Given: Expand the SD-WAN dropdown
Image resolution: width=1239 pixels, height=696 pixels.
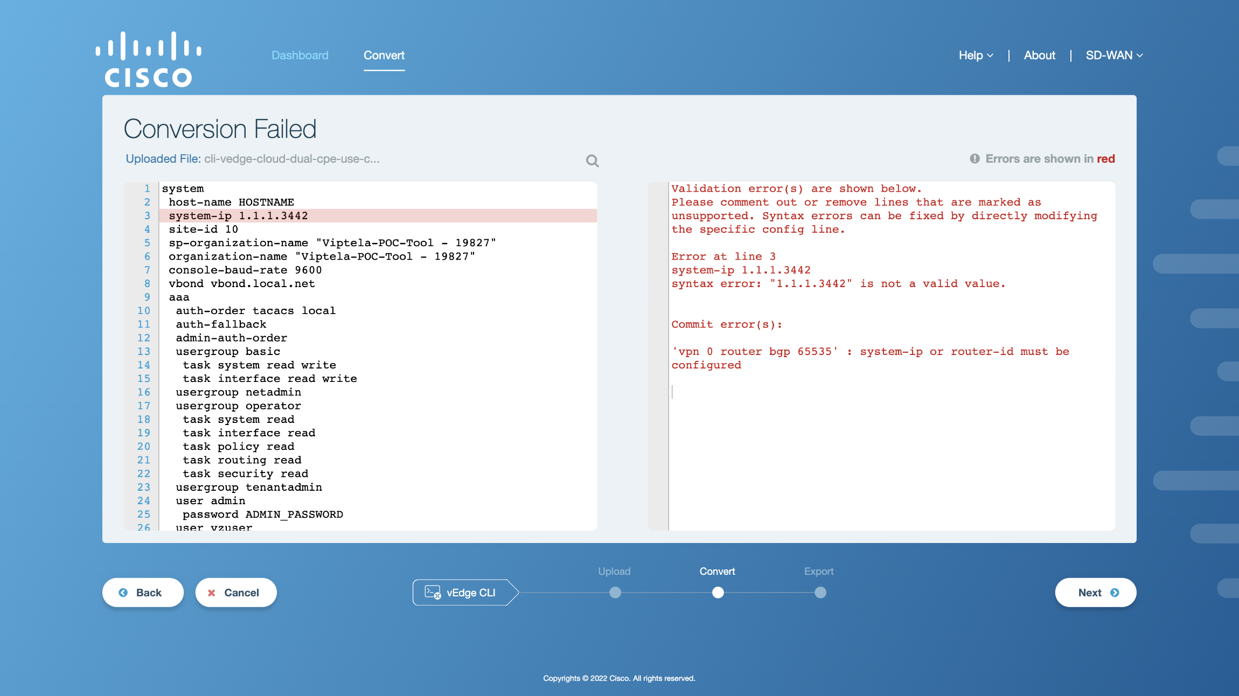Looking at the screenshot, I should click(x=1114, y=55).
